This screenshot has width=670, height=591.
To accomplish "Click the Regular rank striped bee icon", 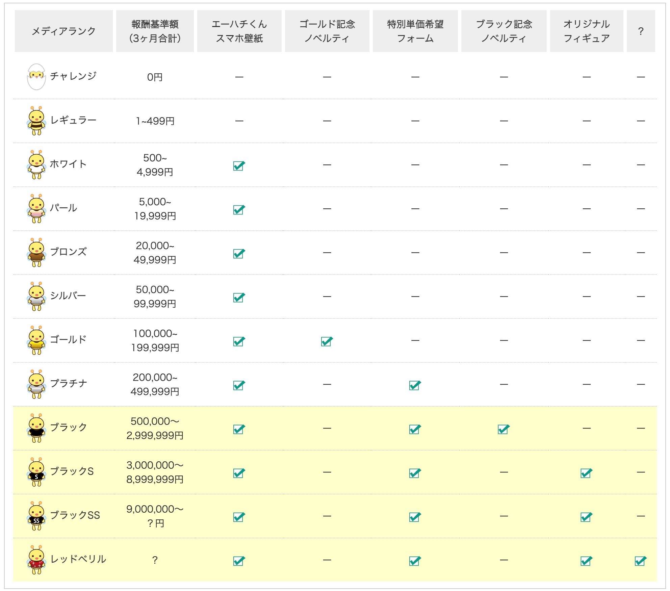I will point(36,121).
